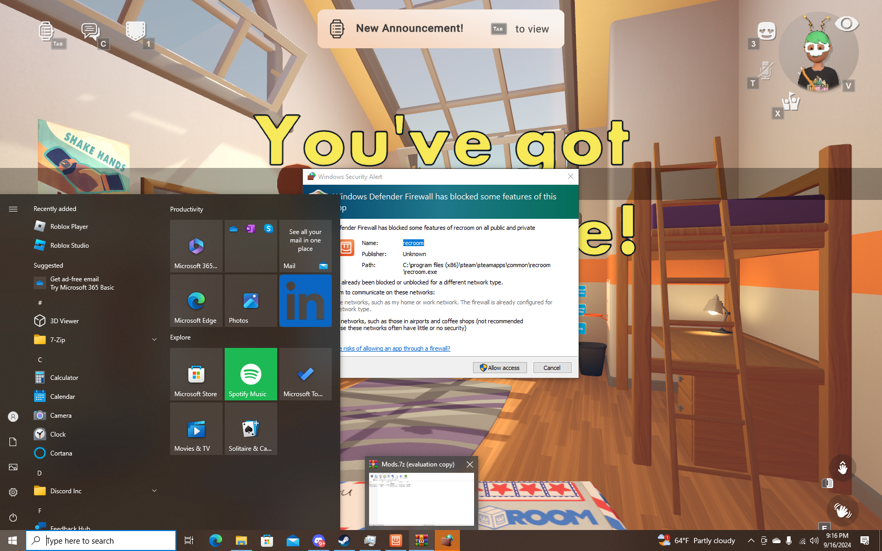Open the Movies & TV tile
Viewport: 882px width, 551px height.
click(196, 429)
